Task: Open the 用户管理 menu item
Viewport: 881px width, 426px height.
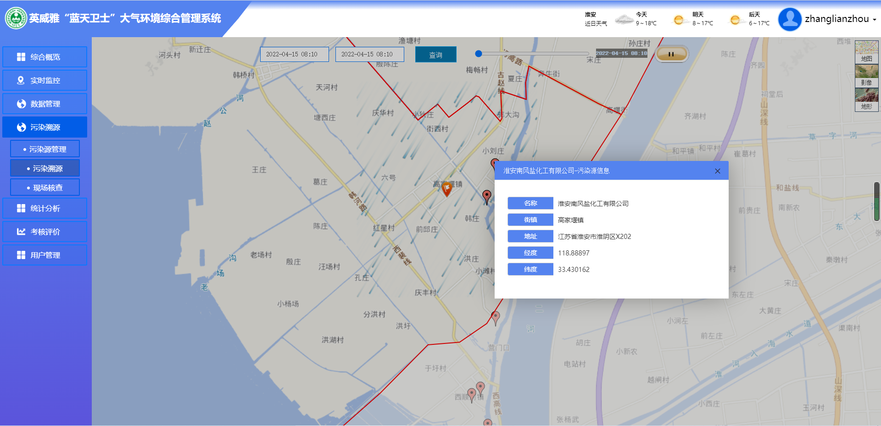Action: coord(45,255)
